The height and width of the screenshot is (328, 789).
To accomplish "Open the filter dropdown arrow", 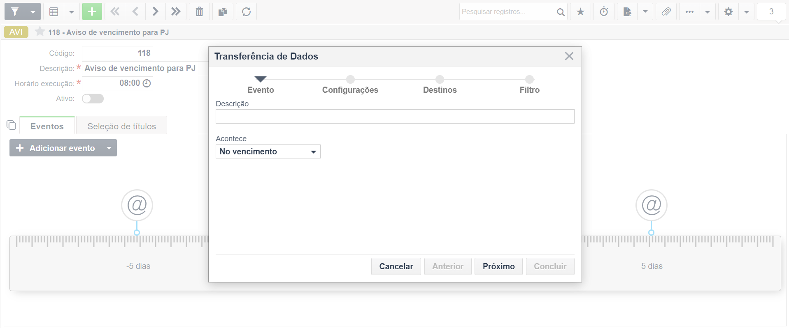I will [x=33, y=11].
